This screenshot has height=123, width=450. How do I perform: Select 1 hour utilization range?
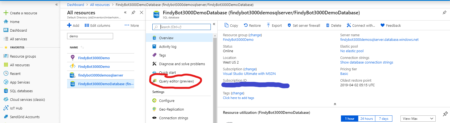click(x=350, y=118)
